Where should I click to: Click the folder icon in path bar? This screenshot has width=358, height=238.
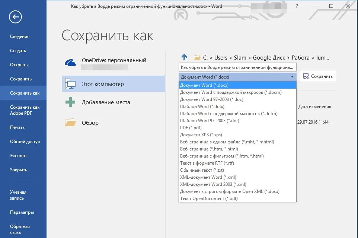197,58
